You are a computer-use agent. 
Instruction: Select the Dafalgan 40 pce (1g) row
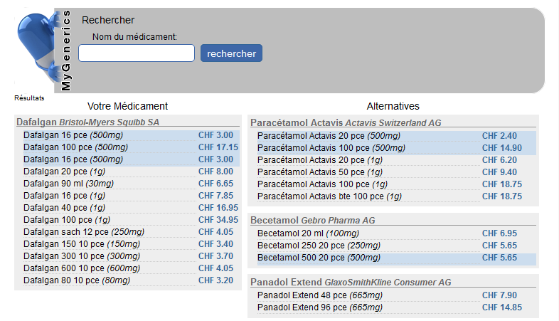click(131, 208)
